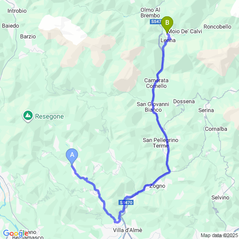The image size is (239, 239).
Task: Select the Villa d'Almè label
Action: coord(127,230)
